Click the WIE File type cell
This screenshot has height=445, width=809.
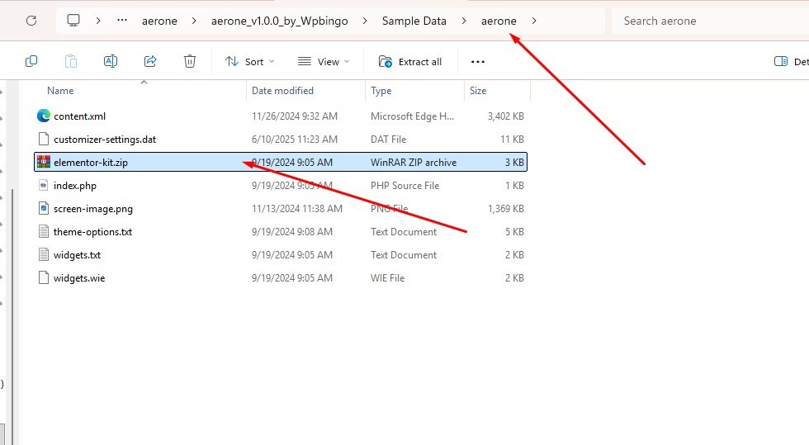point(387,277)
